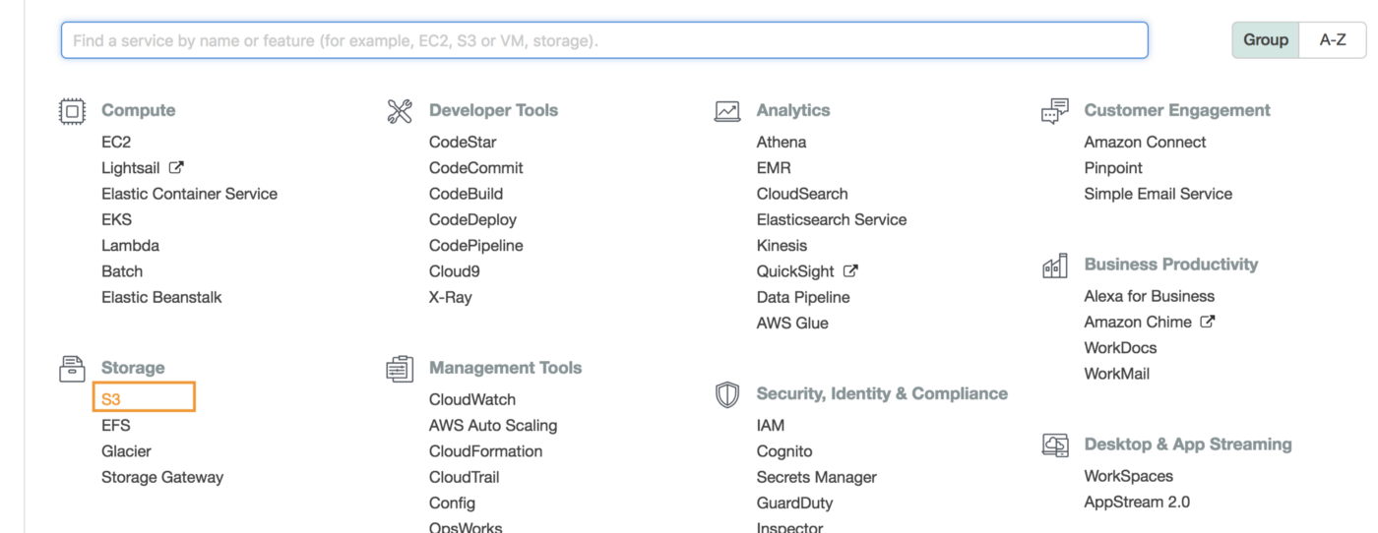Open the EC2 service
1378x533 pixels.
pos(116,143)
